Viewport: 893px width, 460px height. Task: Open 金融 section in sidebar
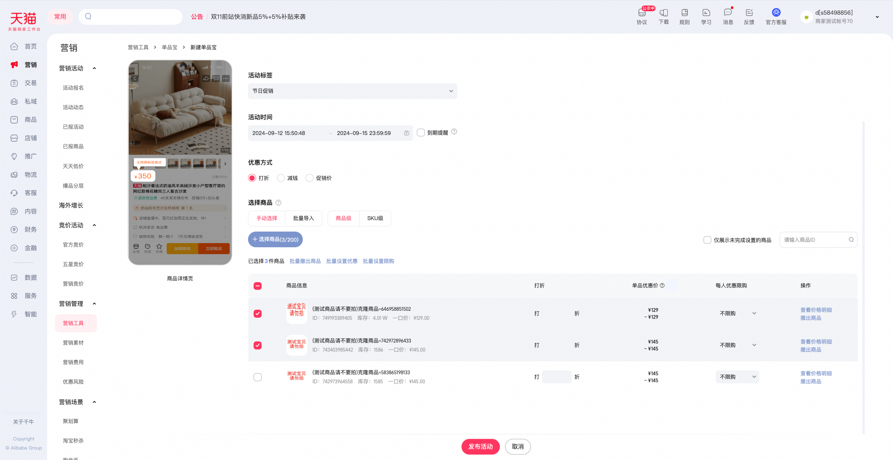(x=24, y=248)
